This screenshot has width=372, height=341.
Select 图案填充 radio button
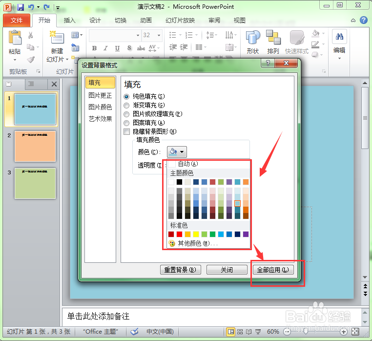(126, 123)
